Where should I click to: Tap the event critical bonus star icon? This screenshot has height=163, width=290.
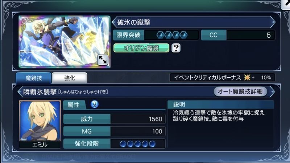pyautogui.click(x=247, y=77)
